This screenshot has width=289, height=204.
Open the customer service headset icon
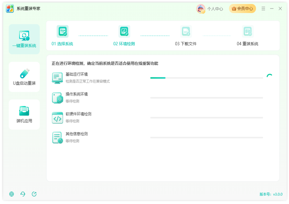(x=23, y=194)
